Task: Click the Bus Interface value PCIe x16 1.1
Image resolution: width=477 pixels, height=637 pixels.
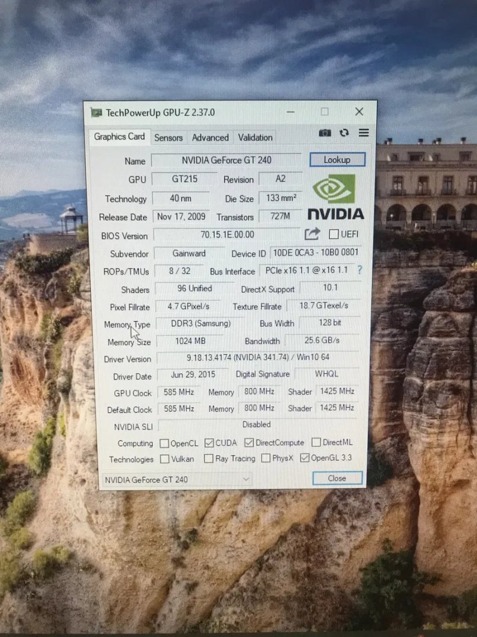Action: [306, 270]
